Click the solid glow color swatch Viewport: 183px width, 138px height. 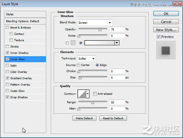click(73, 43)
